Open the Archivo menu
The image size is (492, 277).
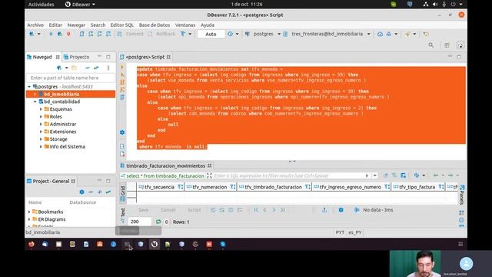point(35,25)
